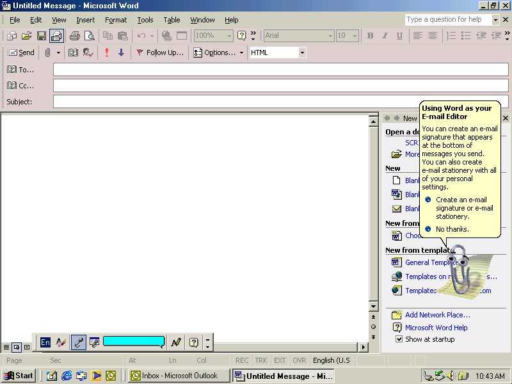This screenshot has height=384, width=512.
Task: Click the vertical scrollbar down arrow
Action: coord(373,307)
